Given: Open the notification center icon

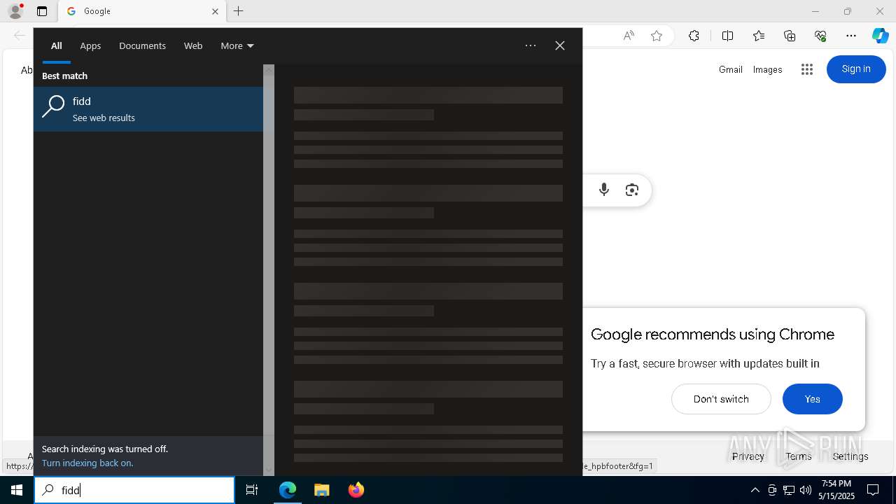Looking at the screenshot, I should pyautogui.click(x=873, y=490).
